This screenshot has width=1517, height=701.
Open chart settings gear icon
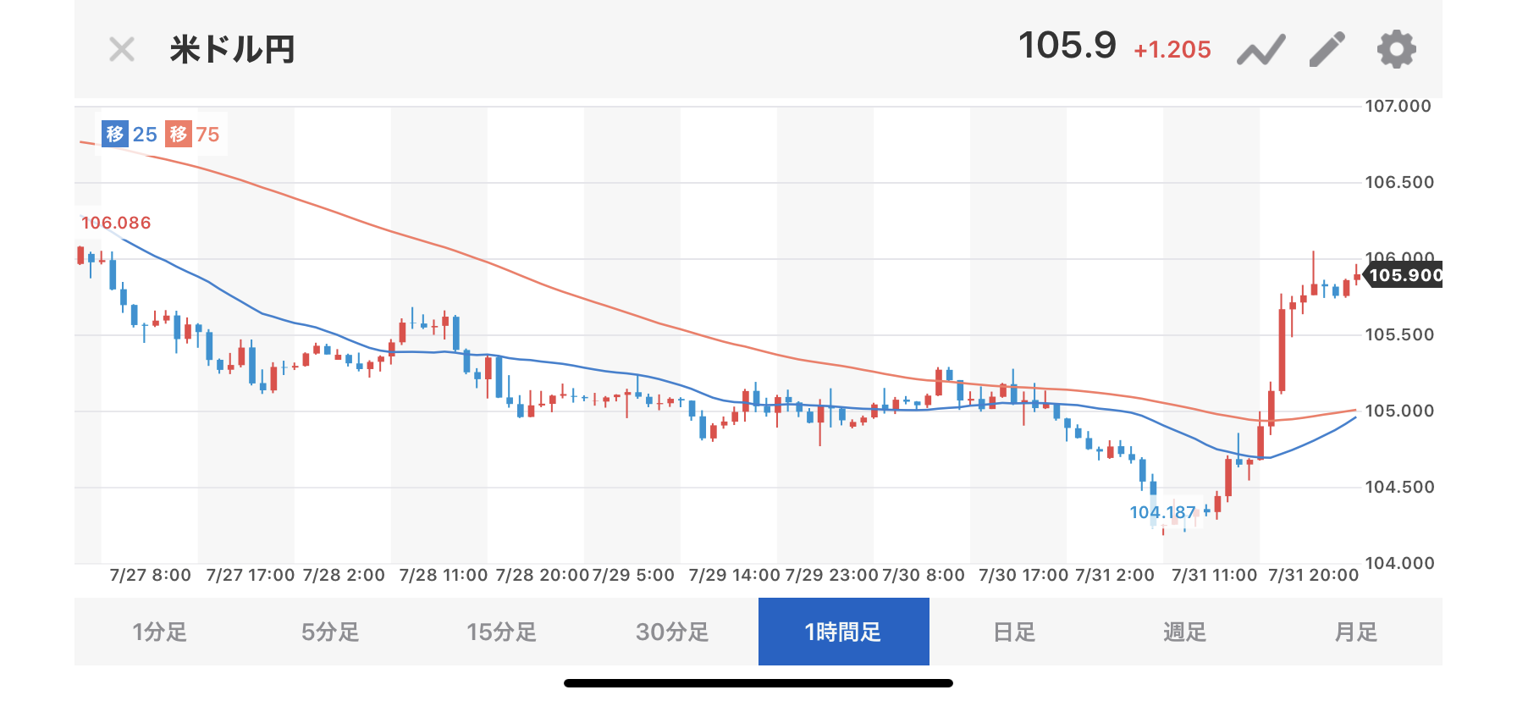tap(1396, 49)
